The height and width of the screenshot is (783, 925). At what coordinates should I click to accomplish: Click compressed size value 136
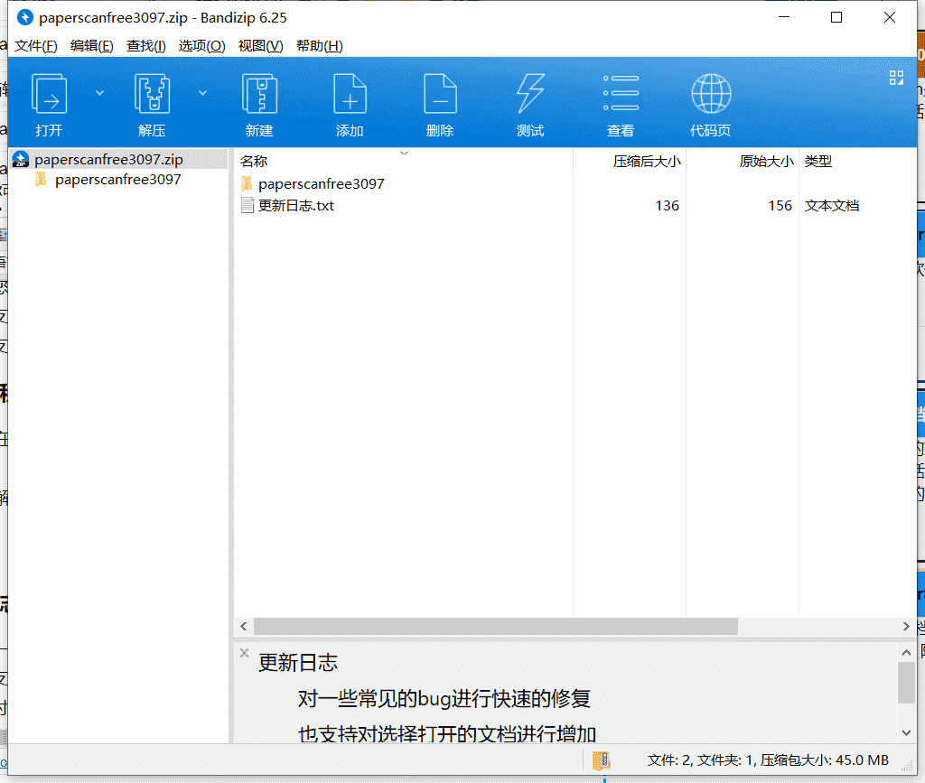click(x=667, y=206)
